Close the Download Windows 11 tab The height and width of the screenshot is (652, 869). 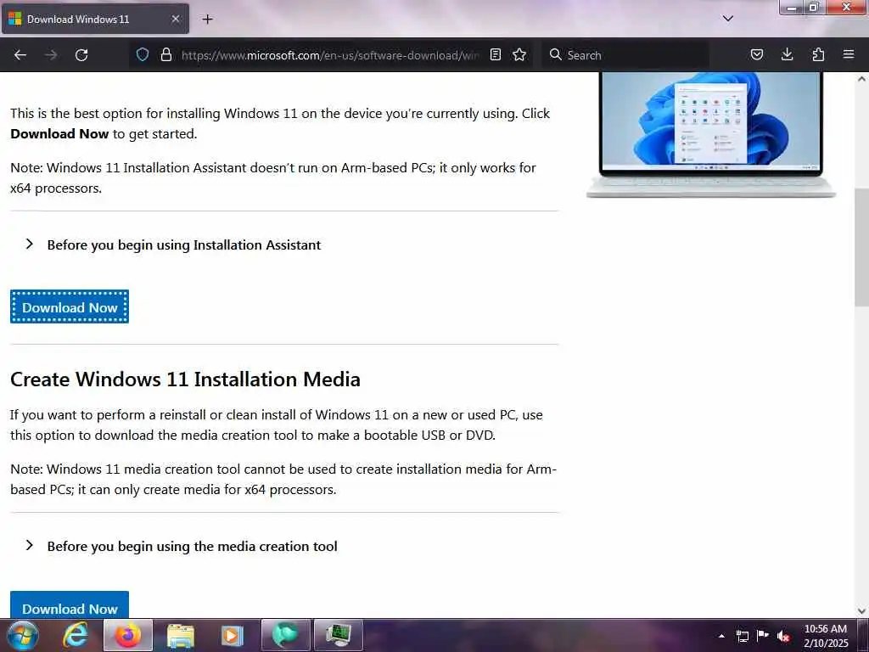pos(175,19)
